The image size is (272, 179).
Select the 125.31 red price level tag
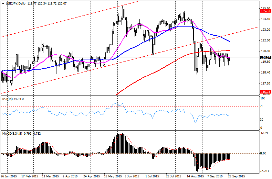pyautogui.click(x=265, y=11)
